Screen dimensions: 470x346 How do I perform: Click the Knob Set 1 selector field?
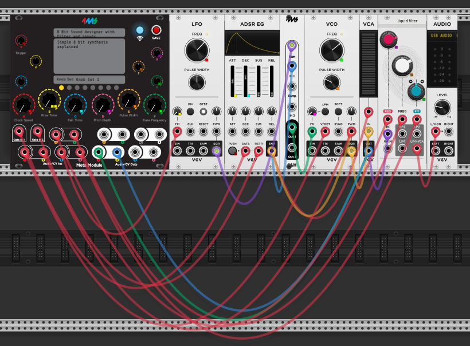point(90,79)
